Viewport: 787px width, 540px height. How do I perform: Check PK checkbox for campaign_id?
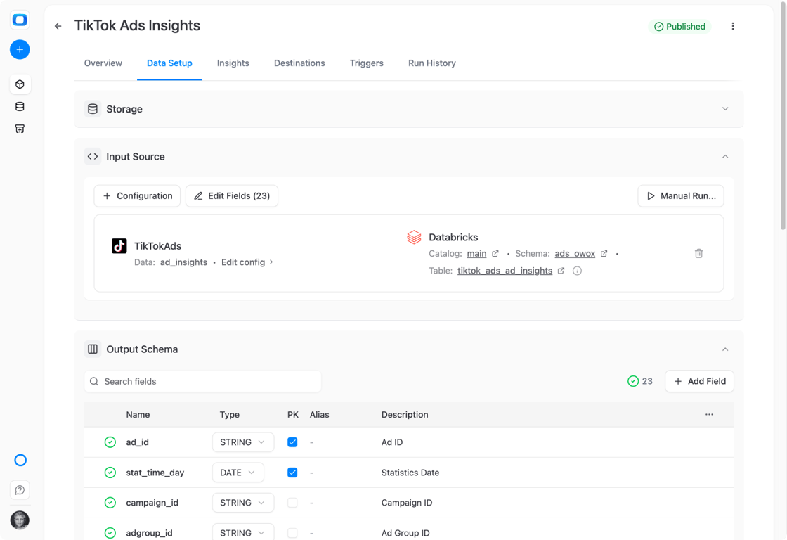tap(292, 503)
